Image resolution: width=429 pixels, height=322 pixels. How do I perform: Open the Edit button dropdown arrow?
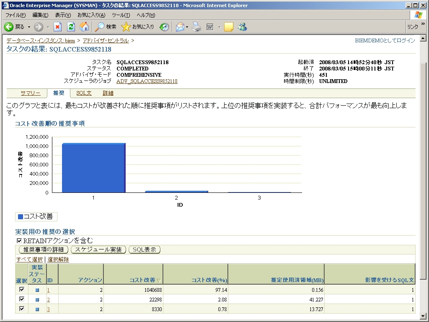(x=219, y=27)
